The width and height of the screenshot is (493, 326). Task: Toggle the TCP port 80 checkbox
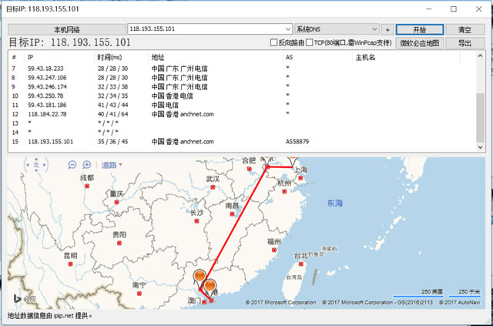(309, 42)
